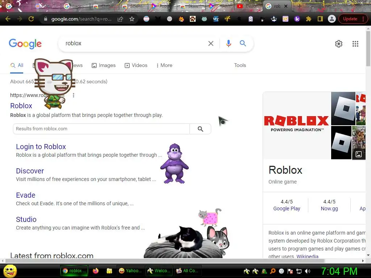371x278 pixels.
Task: Launch Firefox from the taskbar
Action: (96, 271)
